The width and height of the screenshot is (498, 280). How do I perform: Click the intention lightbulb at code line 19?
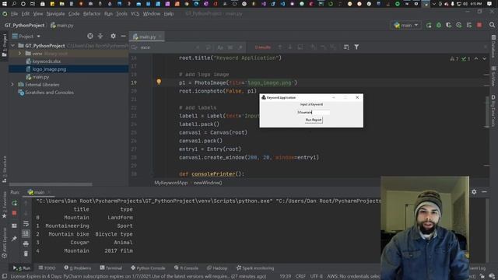159,82
